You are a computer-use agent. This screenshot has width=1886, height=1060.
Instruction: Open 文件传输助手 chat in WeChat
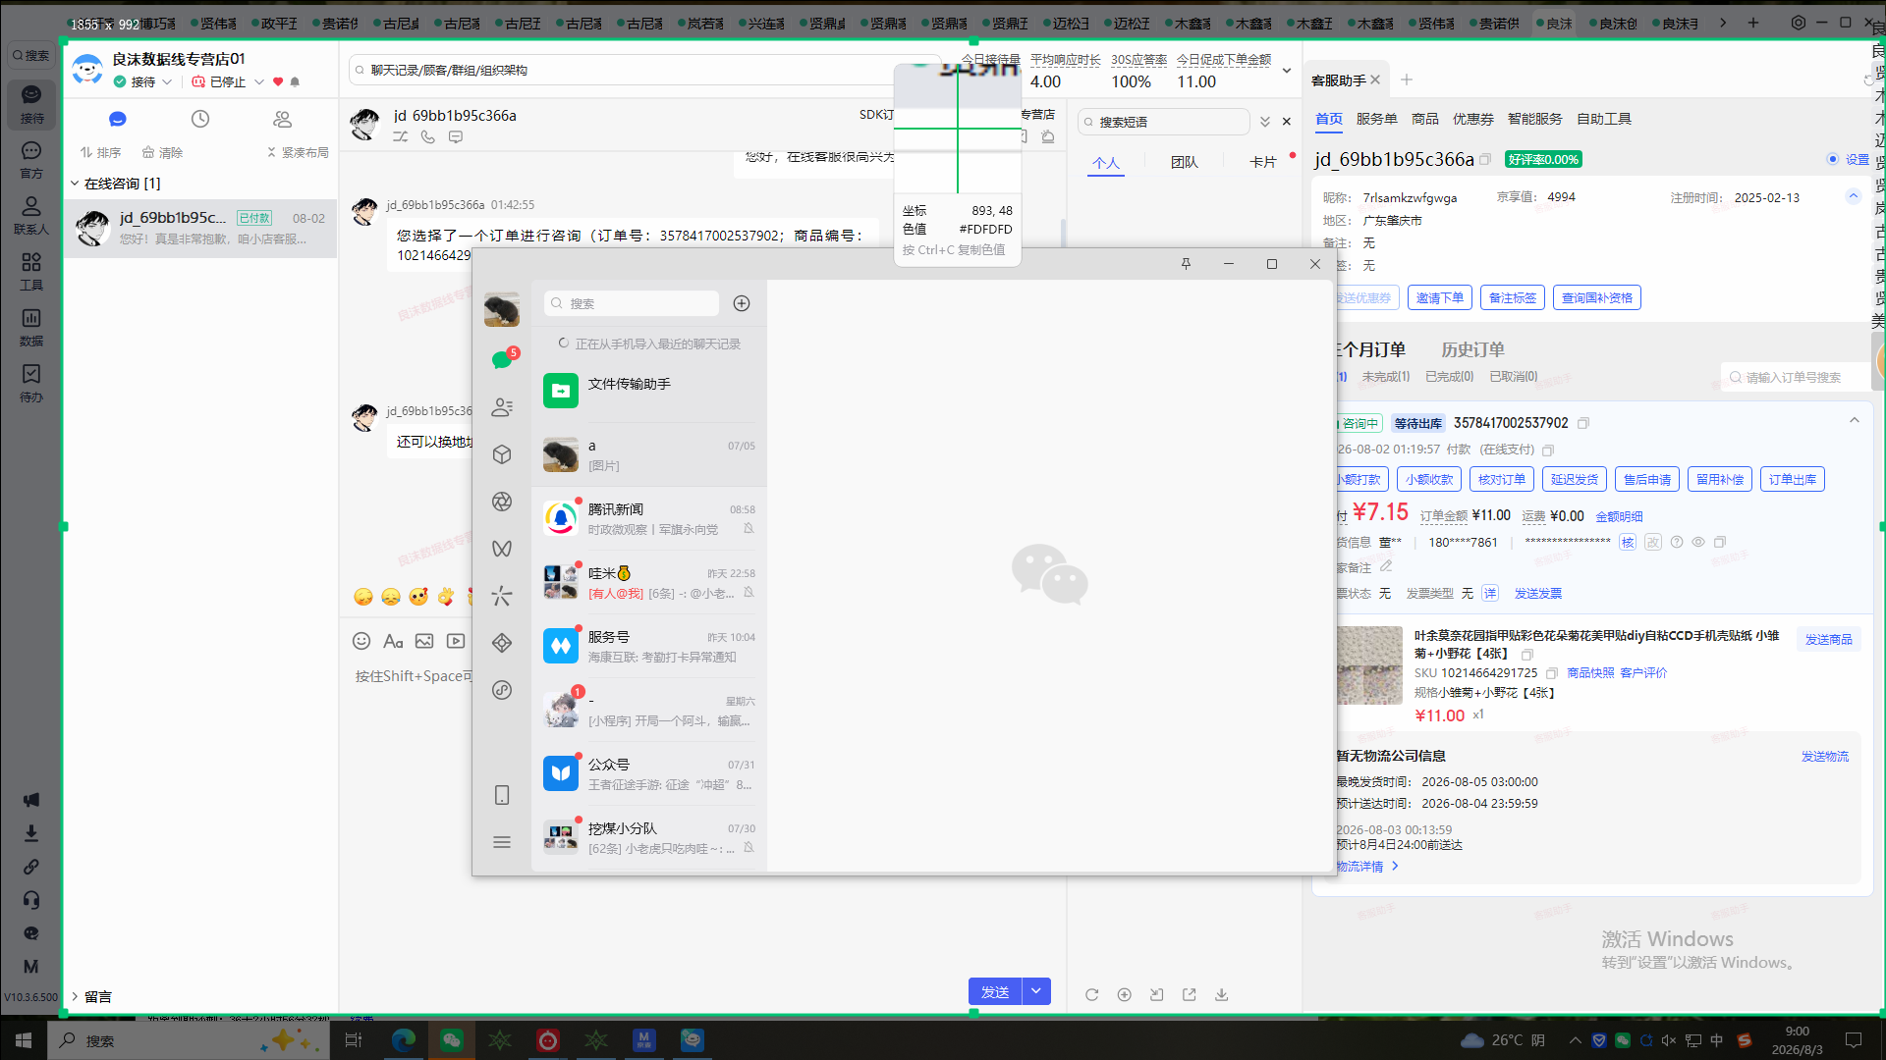tap(649, 391)
